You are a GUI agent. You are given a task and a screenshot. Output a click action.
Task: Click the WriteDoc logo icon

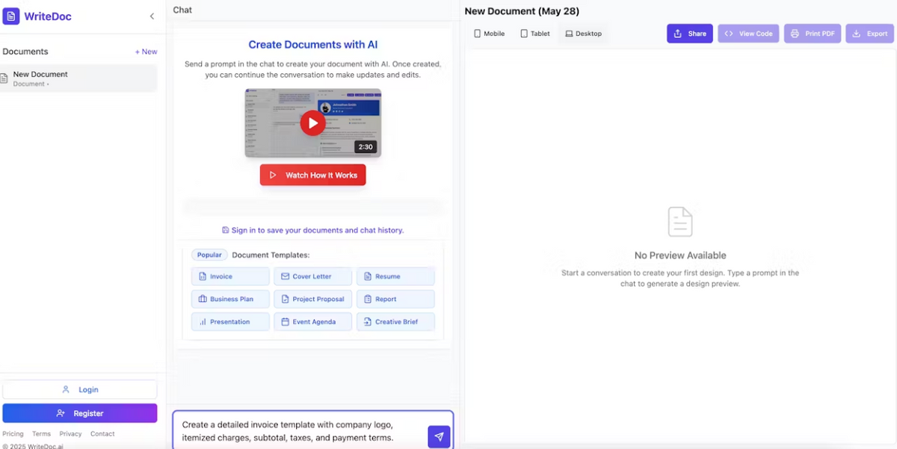point(10,16)
